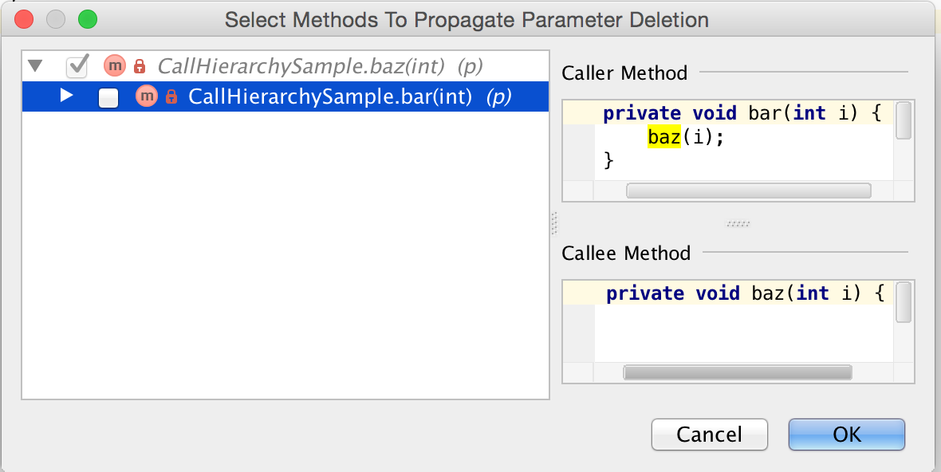Viewport: 941px width, 472px height.
Task: Toggle the CallHierarchySample.baz(int) checkbox
Action: point(77,65)
